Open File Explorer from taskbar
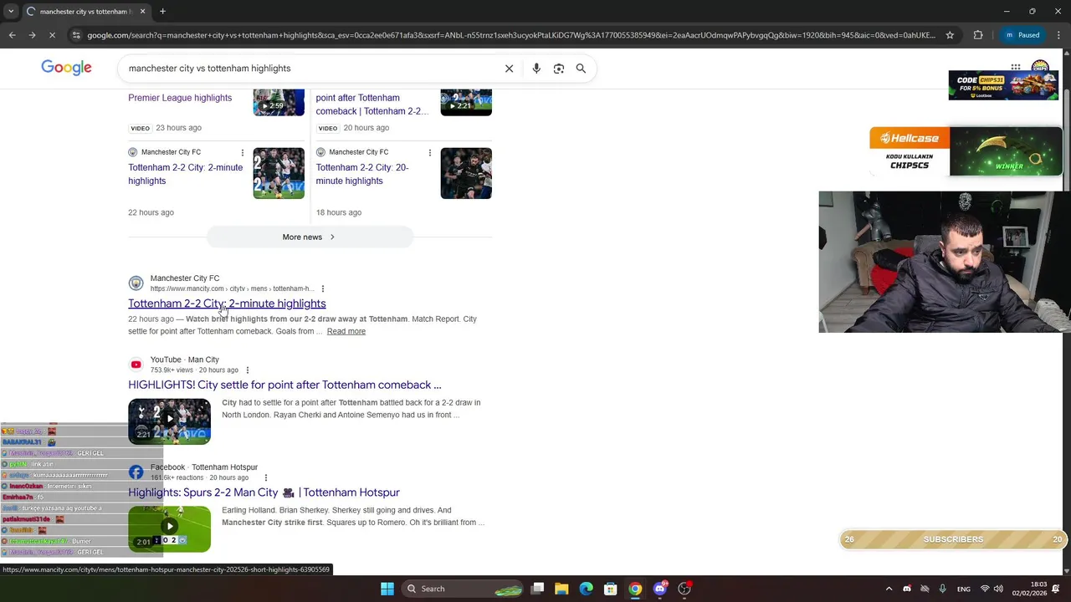This screenshot has width=1071, height=602. 561,589
